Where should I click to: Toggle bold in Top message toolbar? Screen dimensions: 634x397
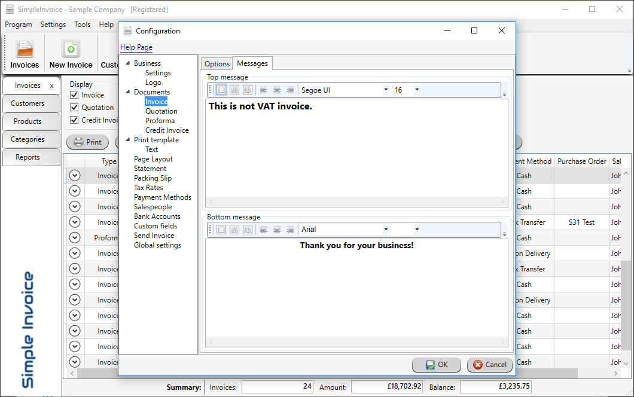(x=221, y=90)
